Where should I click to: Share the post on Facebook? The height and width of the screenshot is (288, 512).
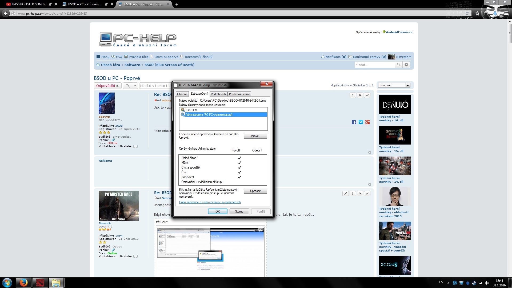coord(354,122)
